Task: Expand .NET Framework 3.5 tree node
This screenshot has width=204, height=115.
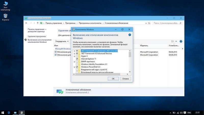Action: (x=74, y=51)
